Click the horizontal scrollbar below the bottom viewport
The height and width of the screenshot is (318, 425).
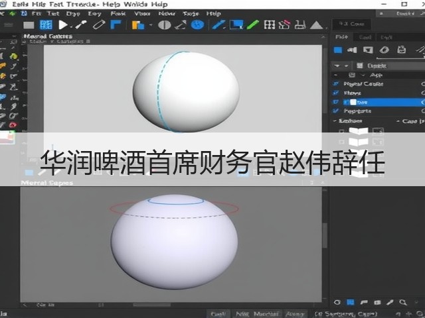[152, 305]
